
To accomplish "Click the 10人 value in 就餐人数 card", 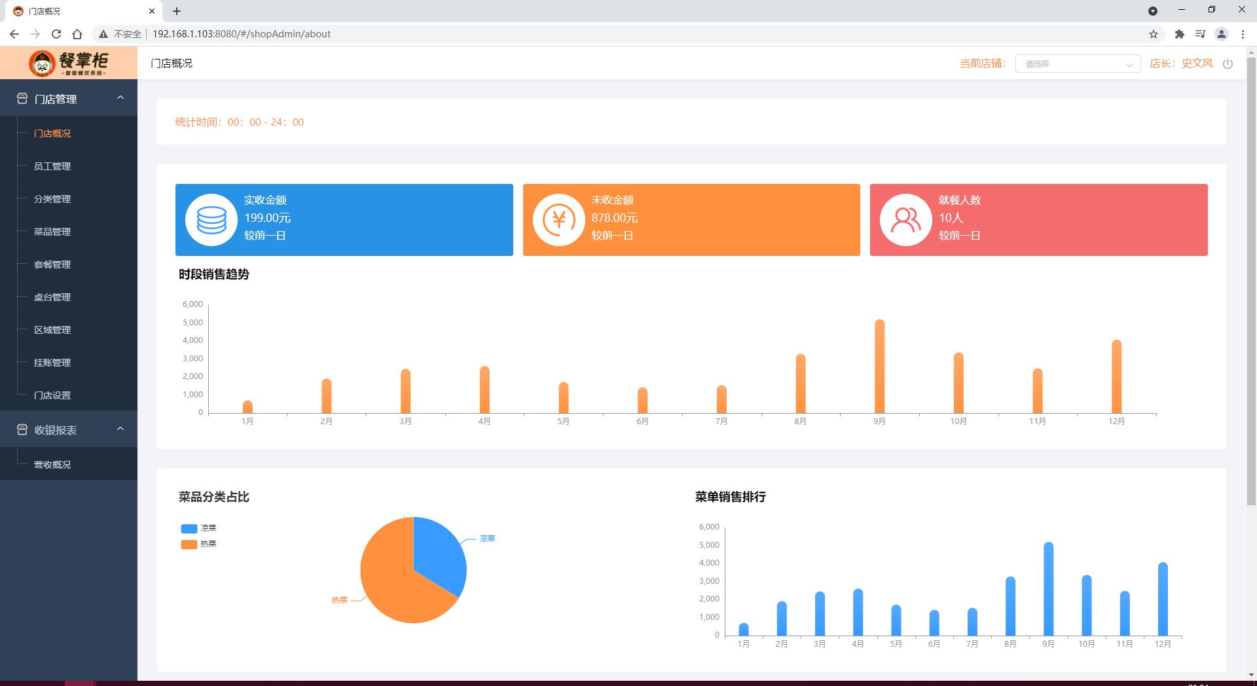I will [951, 218].
